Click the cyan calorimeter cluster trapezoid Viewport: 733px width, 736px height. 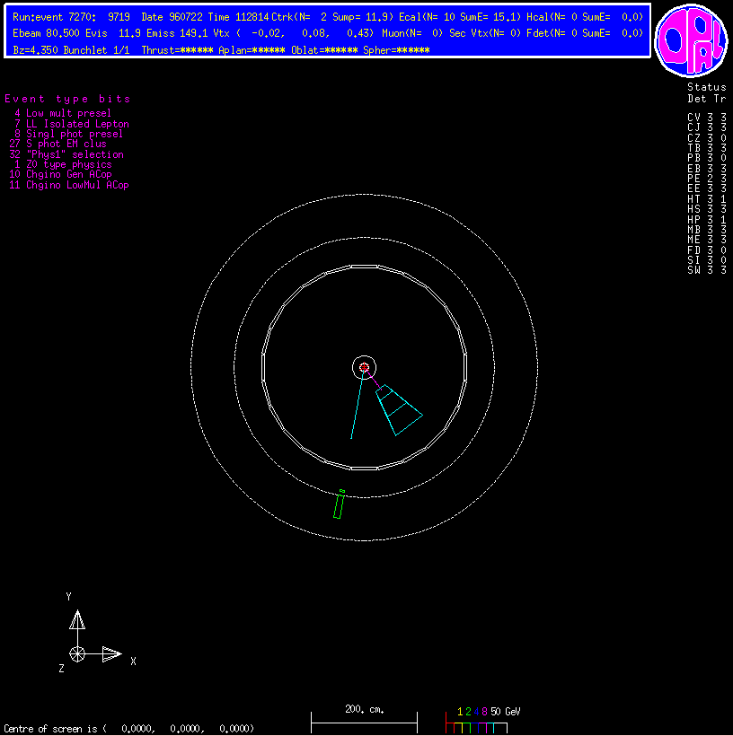tap(398, 410)
